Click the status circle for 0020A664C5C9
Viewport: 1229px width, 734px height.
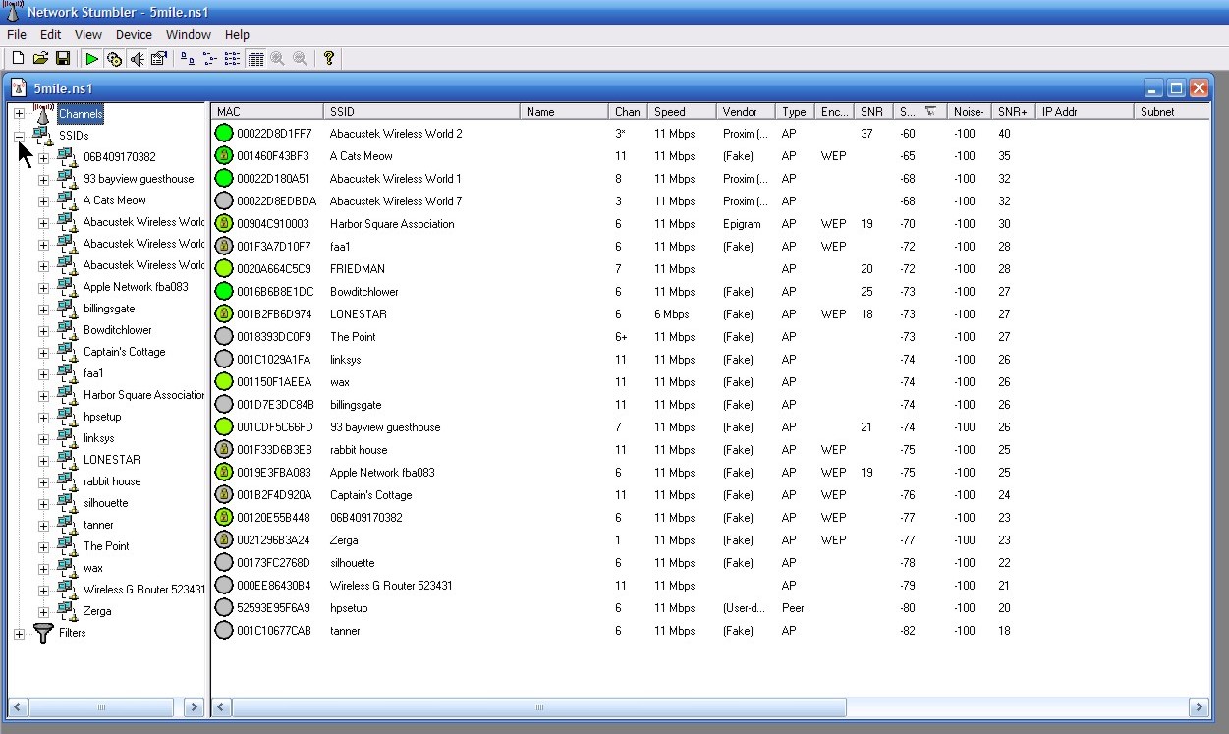coord(224,269)
